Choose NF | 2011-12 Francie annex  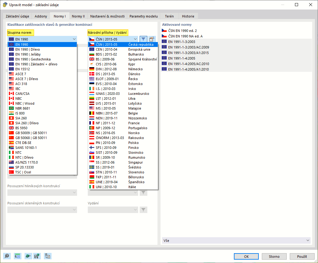123,123
